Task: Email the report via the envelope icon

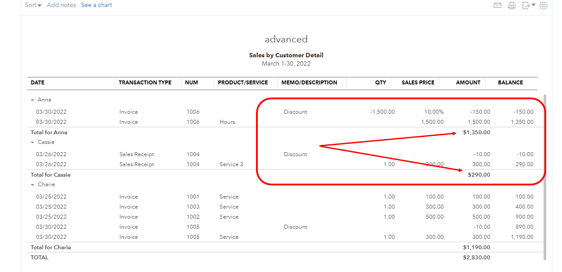Action: pyautogui.click(x=497, y=5)
